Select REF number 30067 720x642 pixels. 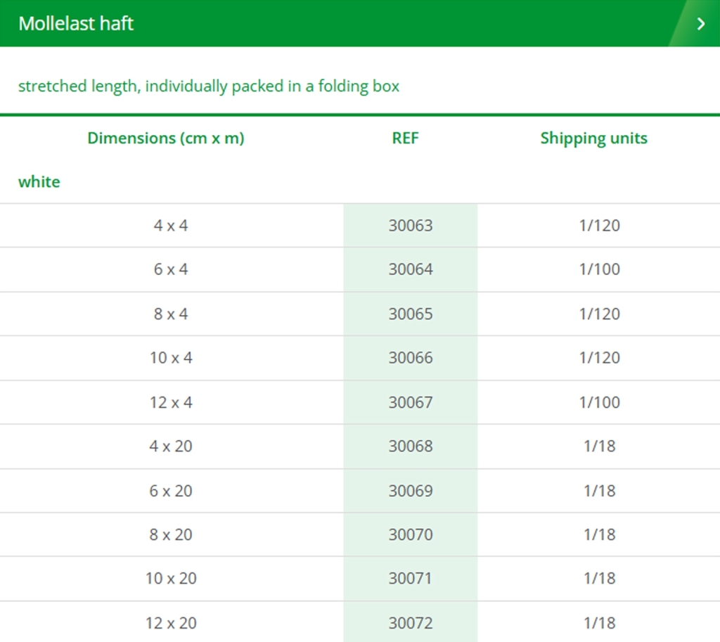[411, 402]
